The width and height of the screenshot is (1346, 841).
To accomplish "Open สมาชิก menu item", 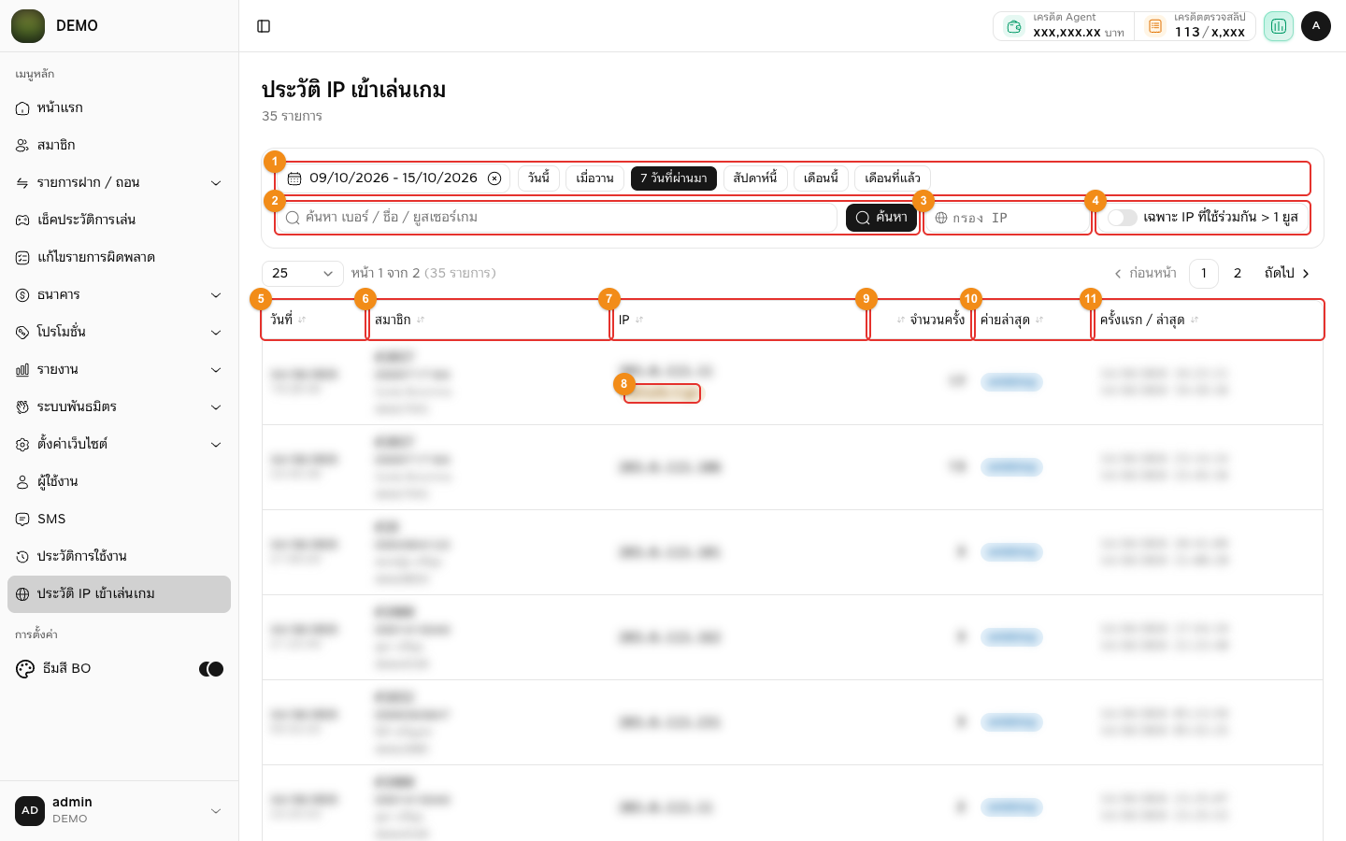I will [x=119, y=146].
